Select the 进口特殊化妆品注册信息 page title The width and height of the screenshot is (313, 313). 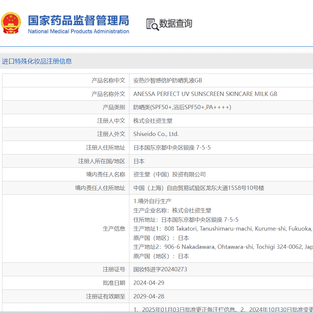36,61
